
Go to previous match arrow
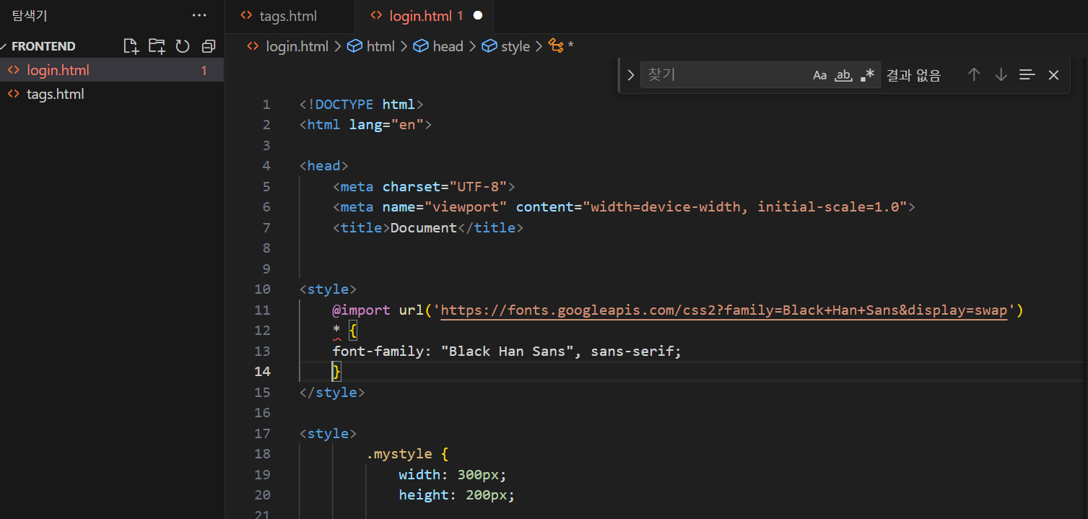point(974,74)
